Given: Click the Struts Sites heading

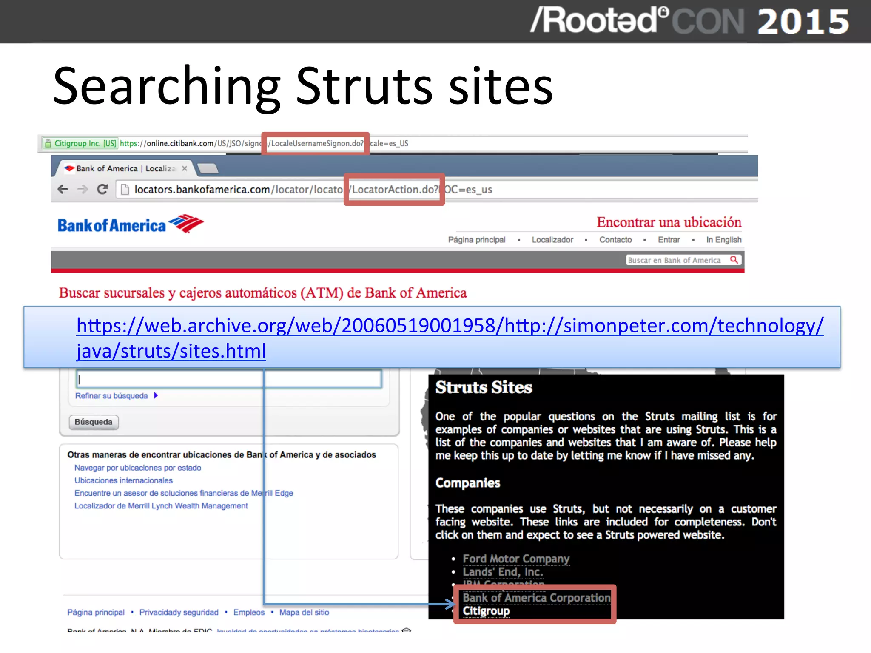Looking at the screenshot, I should tap(484, 387).
